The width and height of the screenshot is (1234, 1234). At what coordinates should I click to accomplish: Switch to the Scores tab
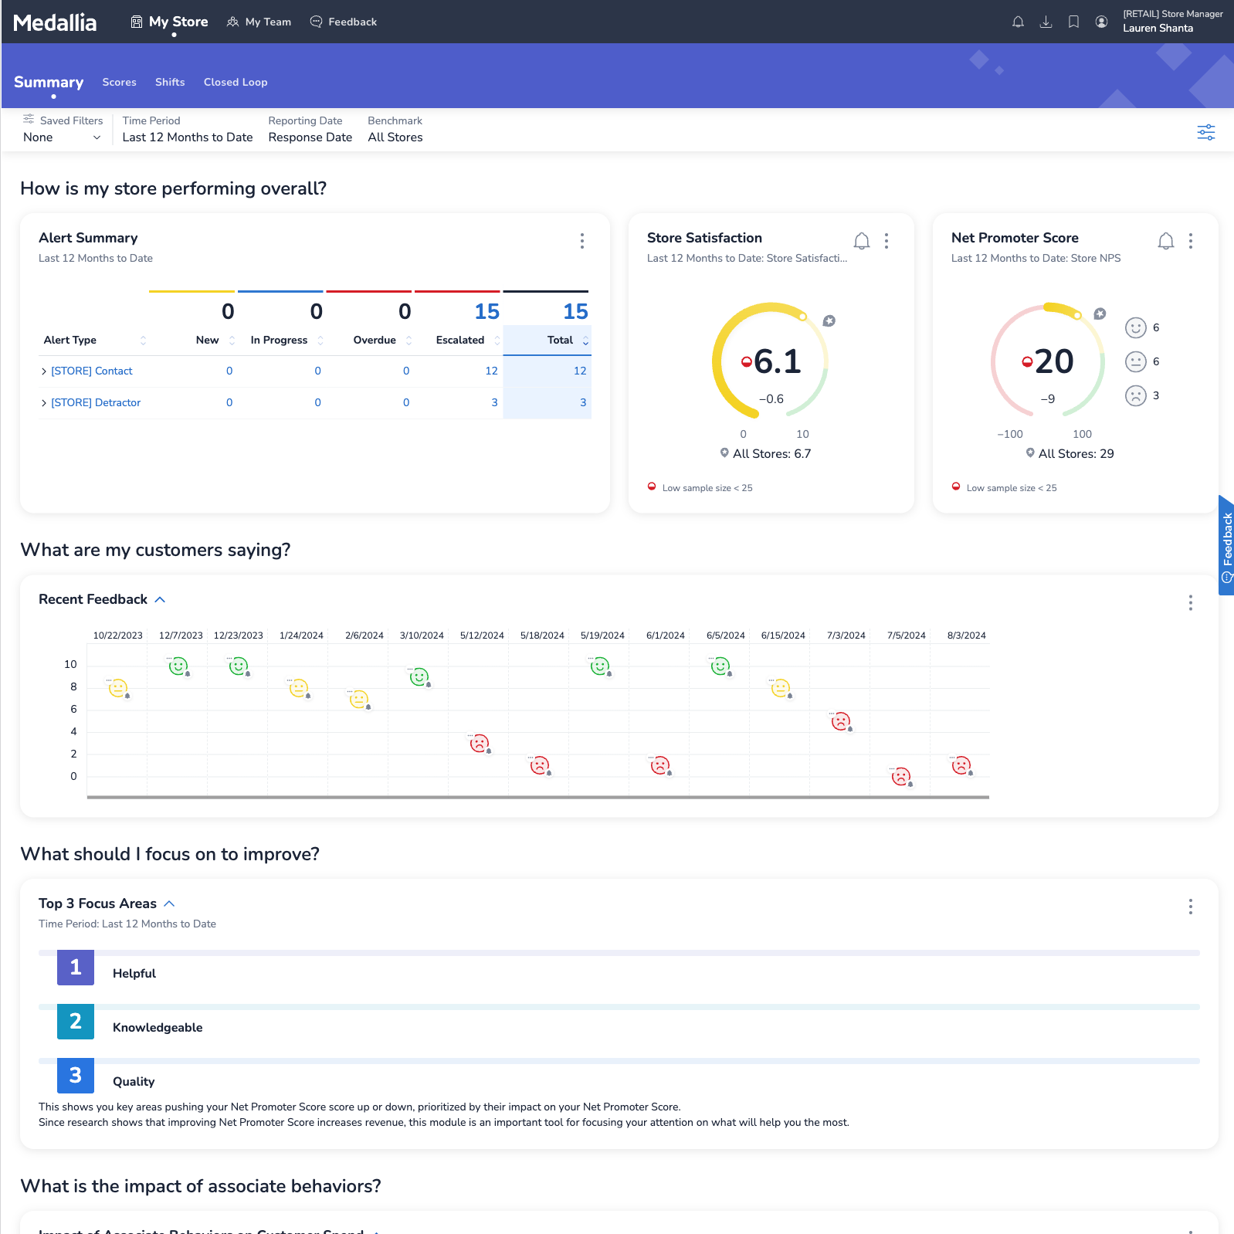(119, 82)
